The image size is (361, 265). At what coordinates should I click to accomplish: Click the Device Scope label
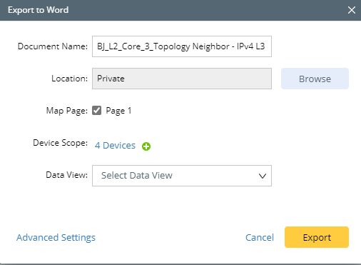pos(61,143)
